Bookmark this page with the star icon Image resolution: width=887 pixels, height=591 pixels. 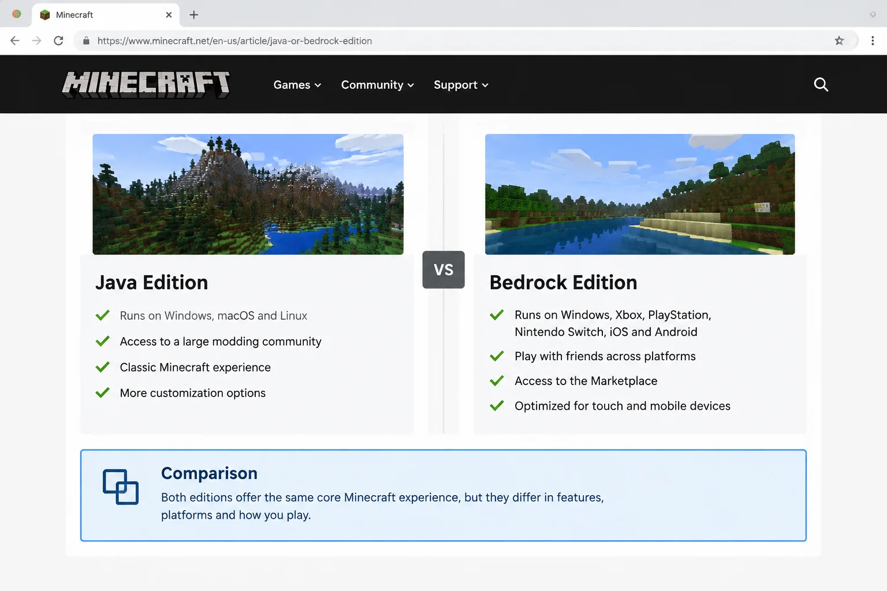click(x=839, y=40)
